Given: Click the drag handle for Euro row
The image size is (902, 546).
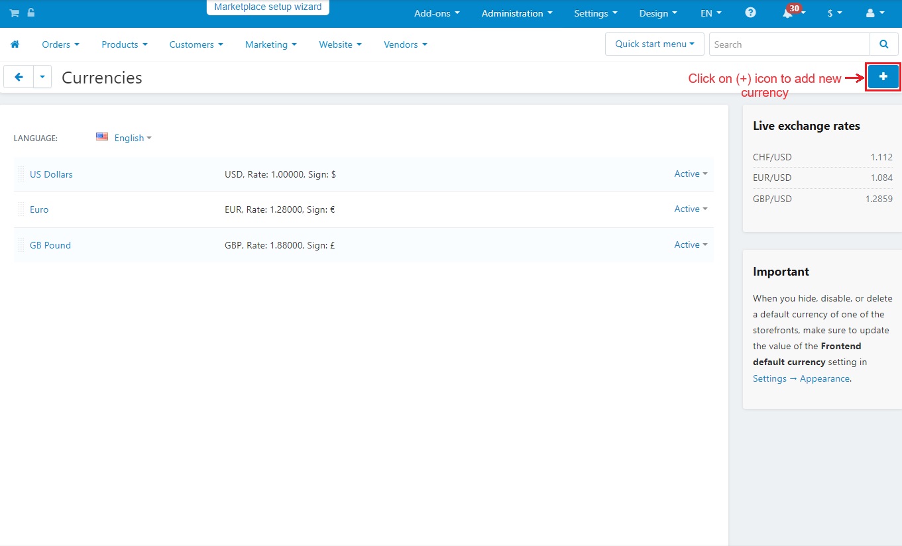Looking at the screenshot, I should point(21,209).
